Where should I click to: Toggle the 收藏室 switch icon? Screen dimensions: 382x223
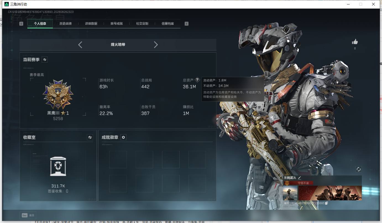pyautogui.click(x=90, y=137)
